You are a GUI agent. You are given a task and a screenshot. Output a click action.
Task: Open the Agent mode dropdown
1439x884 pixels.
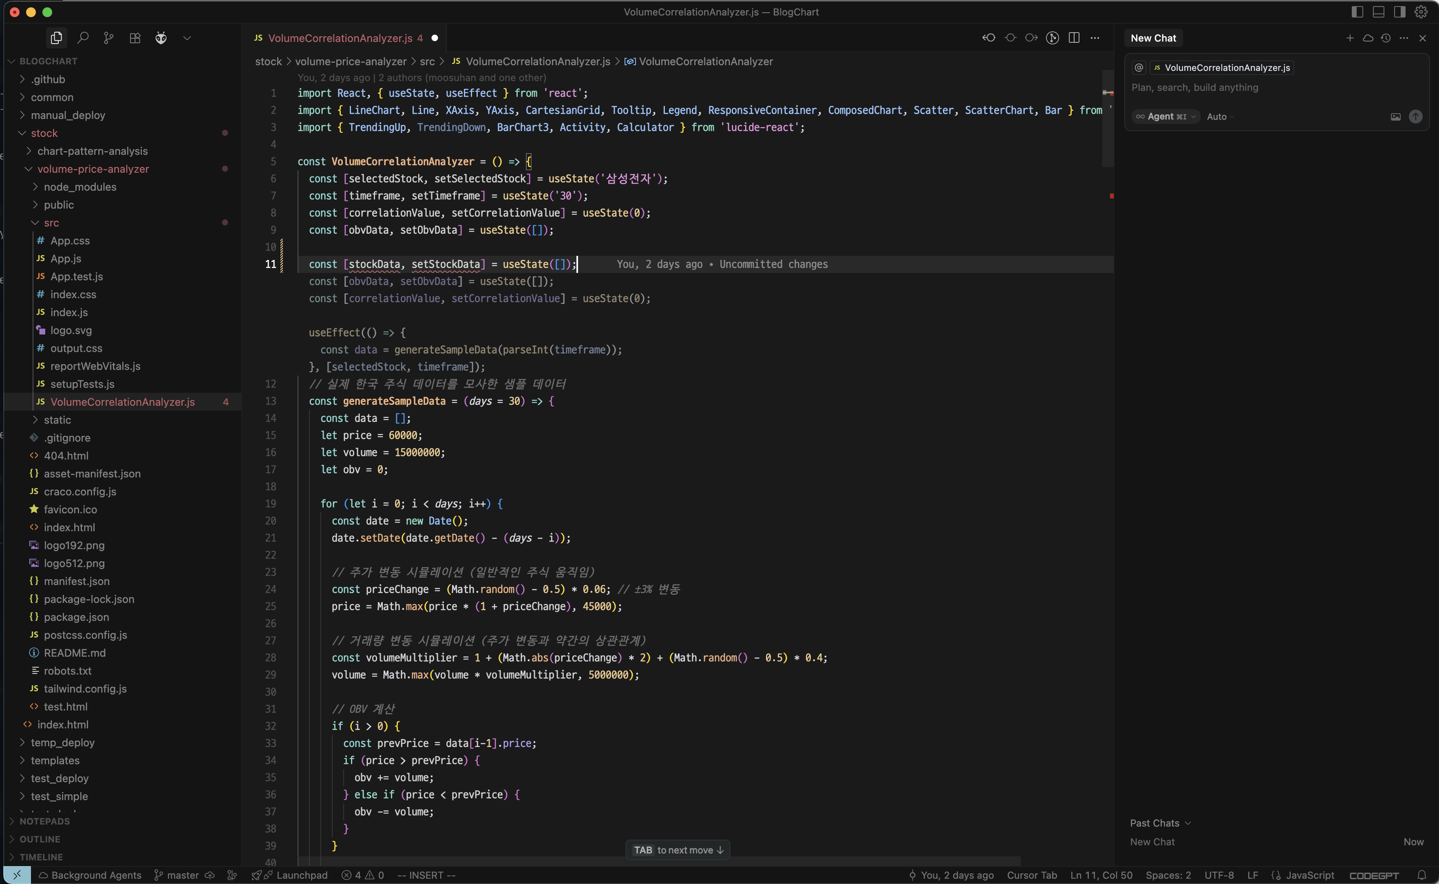pyautogui.click(x=1166, y=117)
